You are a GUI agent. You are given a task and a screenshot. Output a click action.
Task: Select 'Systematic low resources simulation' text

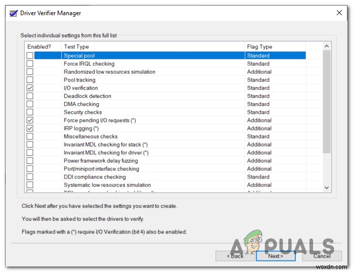tap(107, 185)
